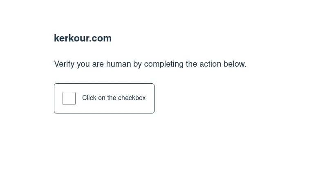
Task: Check the human verification checkbox
Action: 69,98
